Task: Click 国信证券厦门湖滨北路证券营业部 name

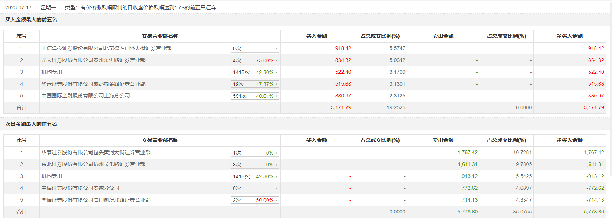Action: [x=96, y=200]
